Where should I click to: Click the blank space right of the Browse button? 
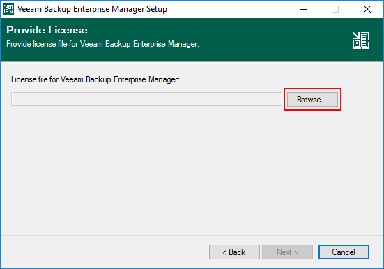(361, 100)
